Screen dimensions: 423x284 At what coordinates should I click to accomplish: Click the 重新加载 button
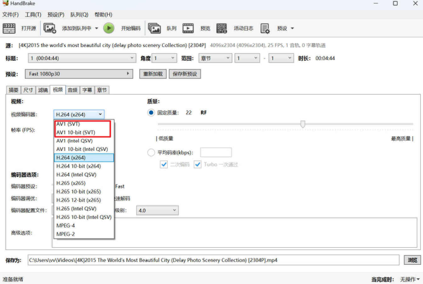[153, 74]
